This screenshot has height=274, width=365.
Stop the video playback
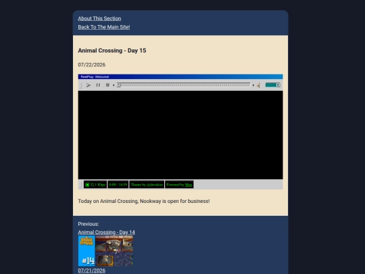click(x=107, y=85)
